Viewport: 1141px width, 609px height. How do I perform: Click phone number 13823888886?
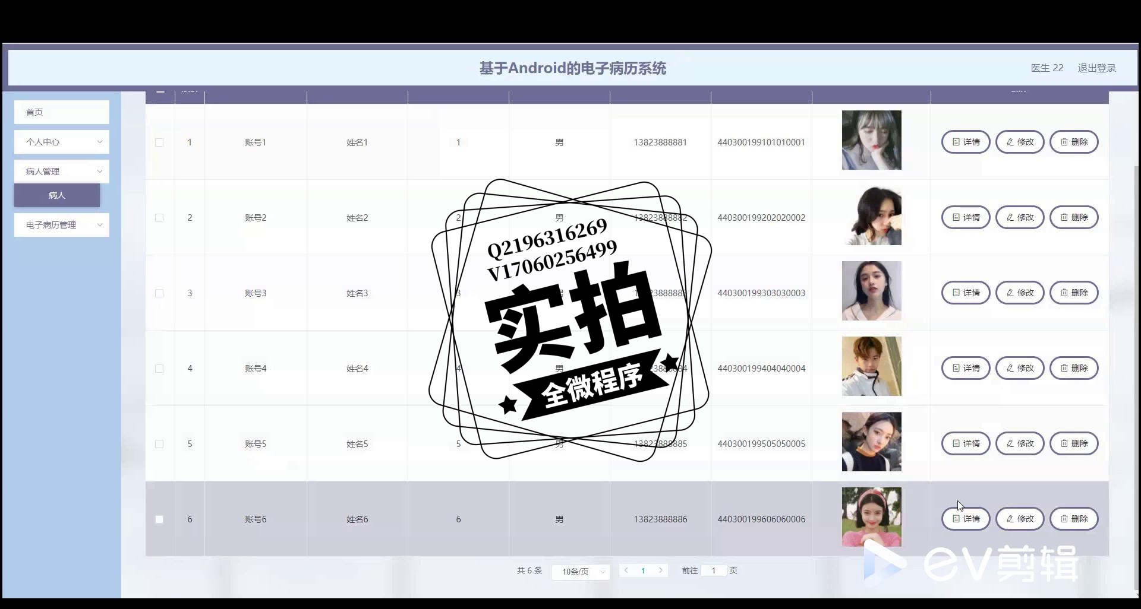pos(660,519)
